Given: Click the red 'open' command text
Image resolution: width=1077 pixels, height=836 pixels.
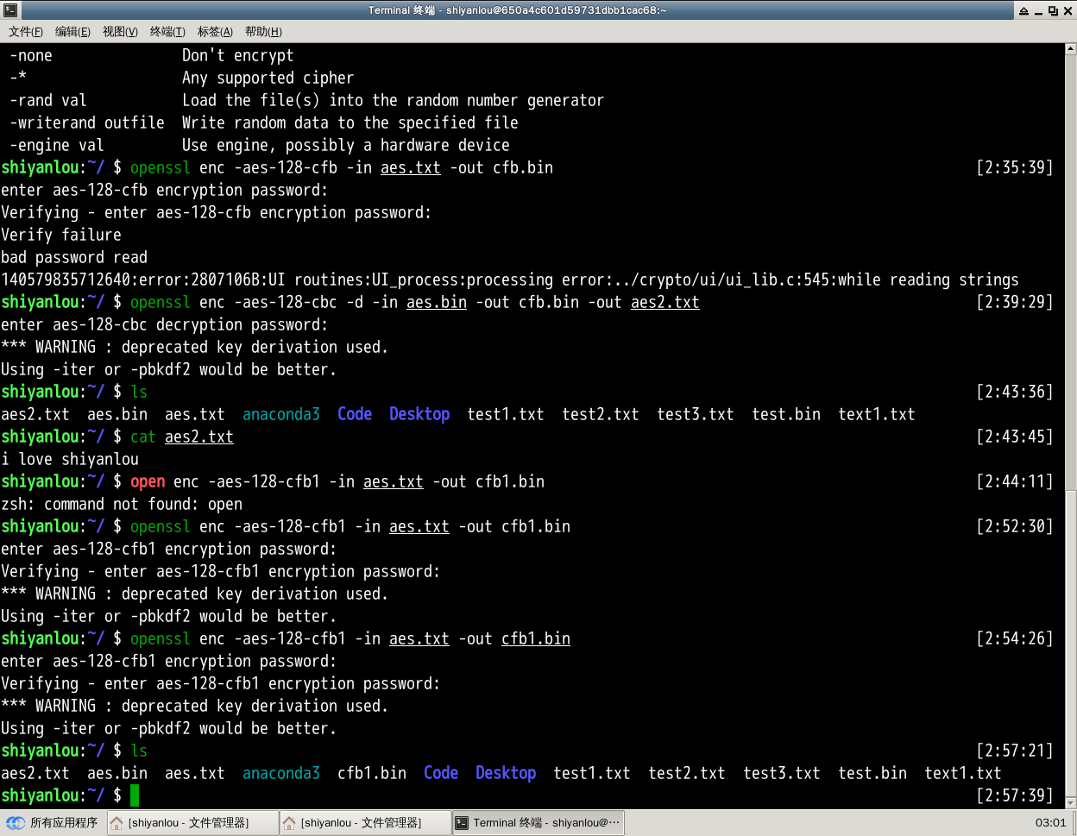Looking at the screenshot, I should [x=148, y=481].
